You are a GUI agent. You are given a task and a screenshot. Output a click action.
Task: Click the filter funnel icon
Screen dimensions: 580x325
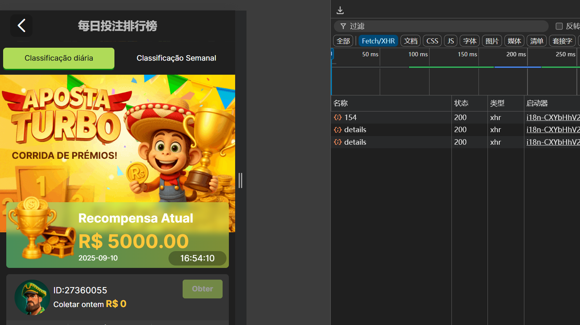[343, 26]
